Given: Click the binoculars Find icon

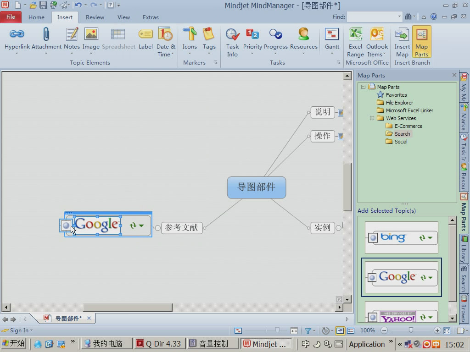Looking at the screenshot, I should (408, 17).
